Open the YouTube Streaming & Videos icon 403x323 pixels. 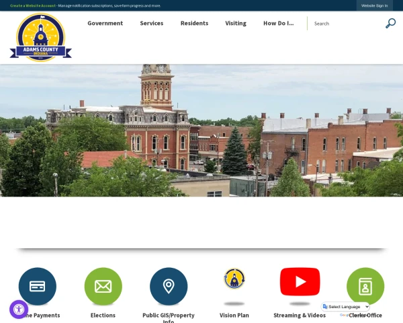(x=300, y=281)
